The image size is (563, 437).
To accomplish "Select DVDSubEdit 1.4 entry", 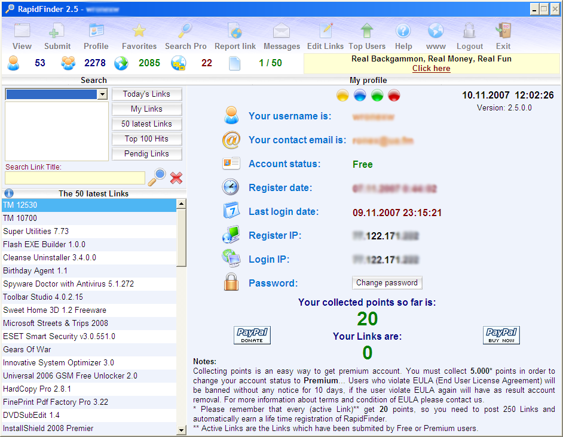I will point(89,415).
